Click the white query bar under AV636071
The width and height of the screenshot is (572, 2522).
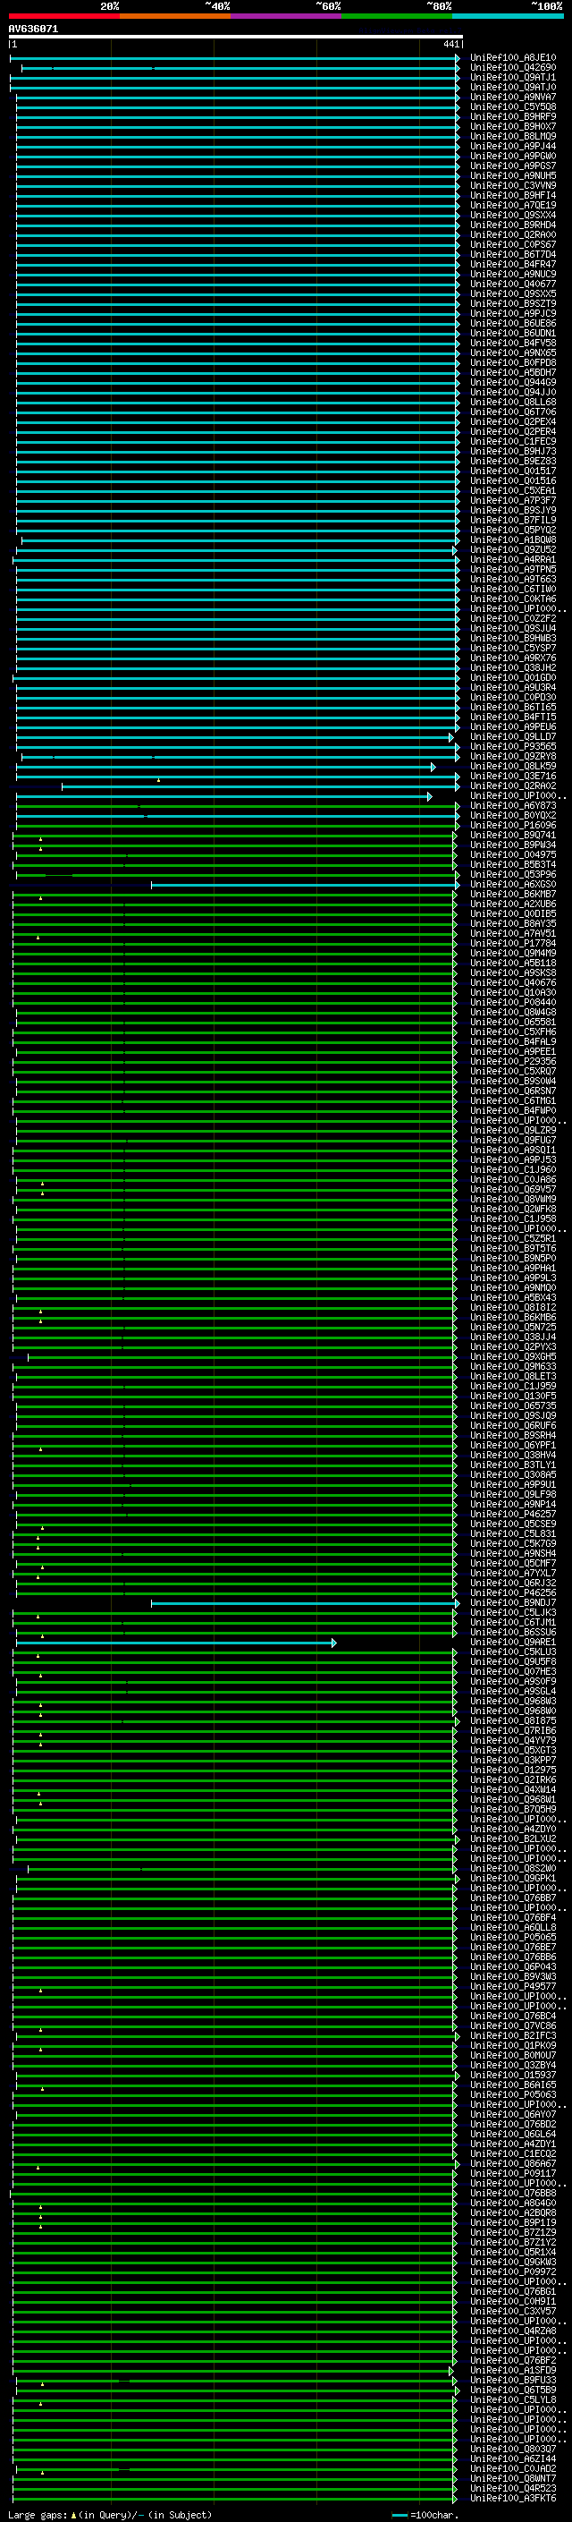tap(235, 36)
